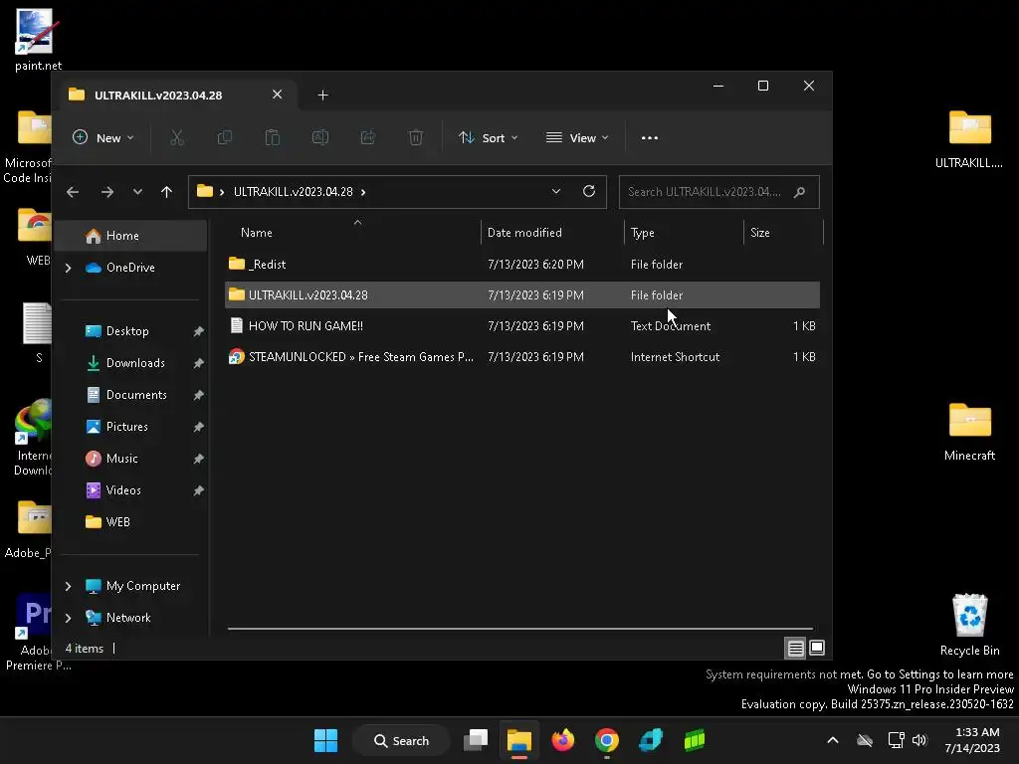The image size is (1019, 764).
Task: Open recent locations chevron near navigation arrows
Action: 137,192
